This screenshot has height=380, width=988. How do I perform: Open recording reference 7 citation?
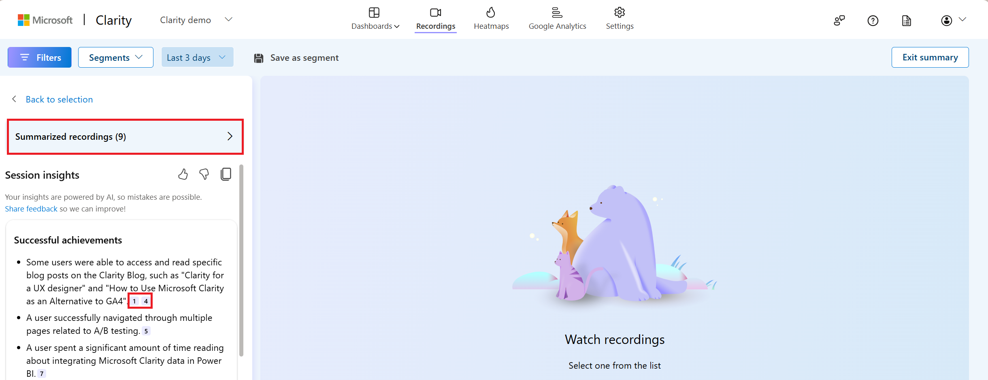click(42, 374)
